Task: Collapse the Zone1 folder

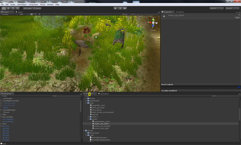Action: [88, 119]
